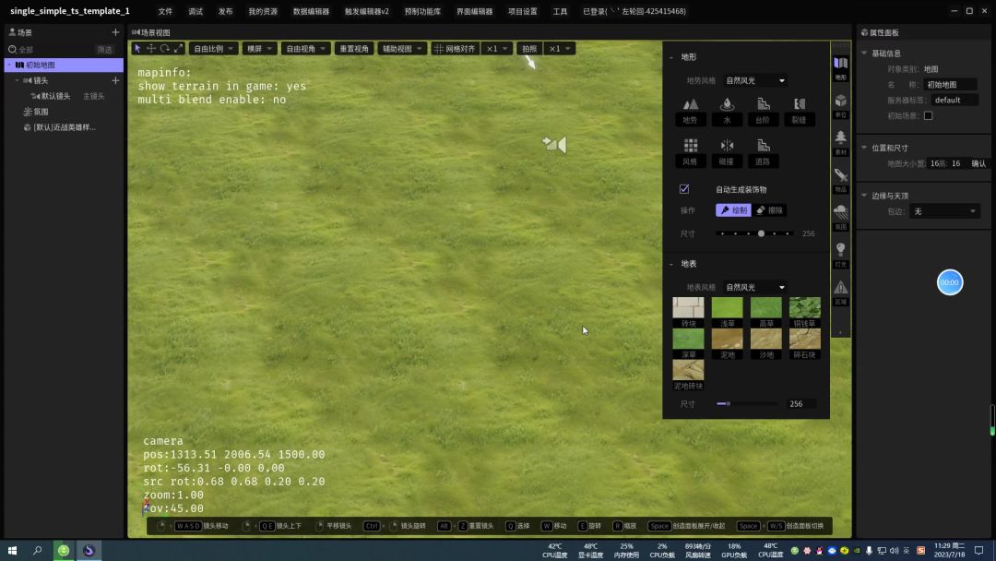This screenshot has width=996, height=561.
Task: Click 确认 to confirm map size
Action: (978, 163)
